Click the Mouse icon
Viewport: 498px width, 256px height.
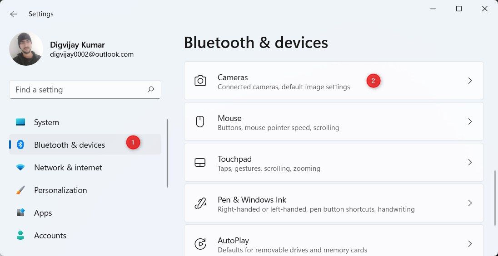tap(200, 121)
